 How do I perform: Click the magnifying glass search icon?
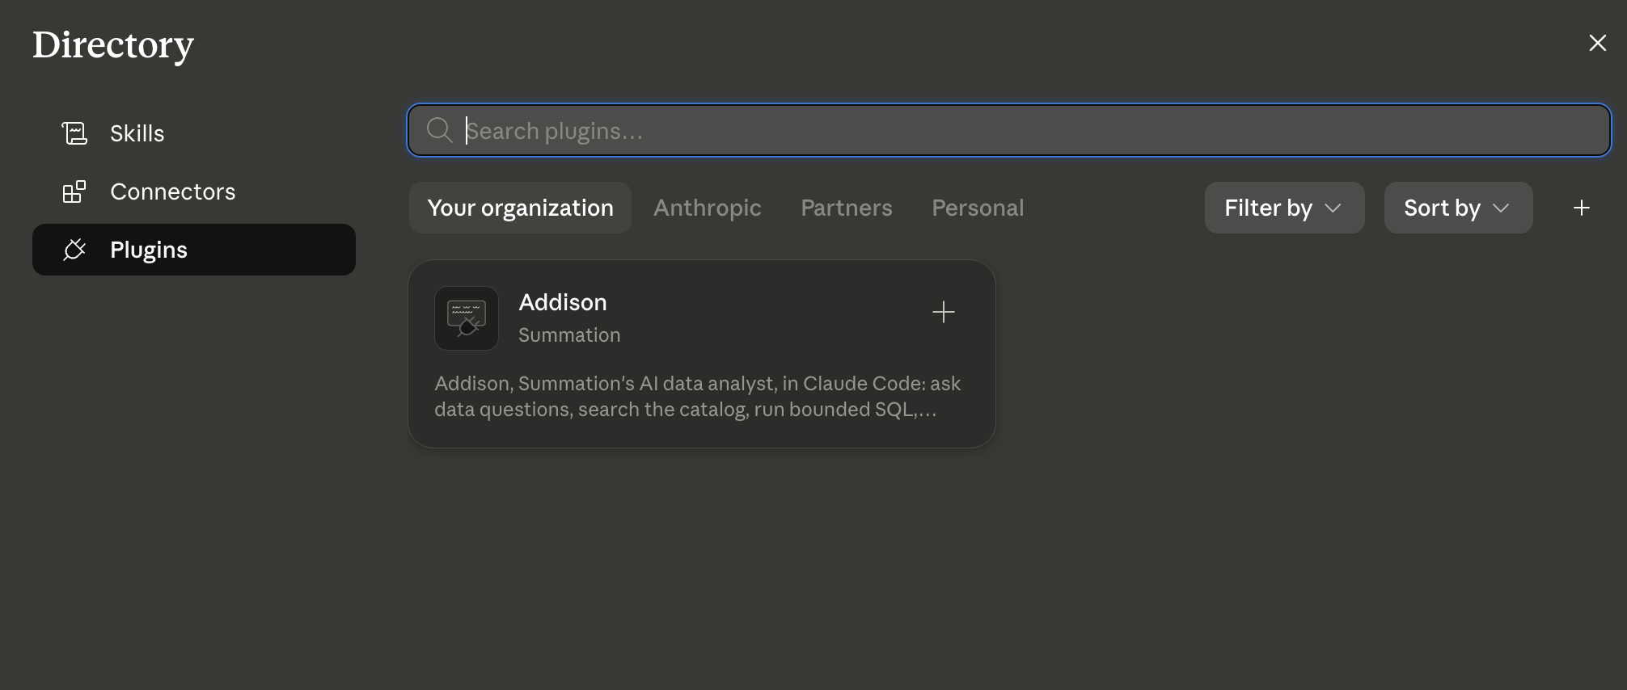pos(439,130)
